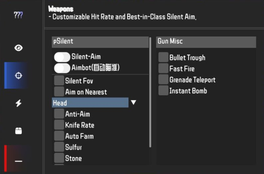Enable the Instant Bomb checkbox
The width and height of the screenshot is (264, 174).
[x=163, y=90]
